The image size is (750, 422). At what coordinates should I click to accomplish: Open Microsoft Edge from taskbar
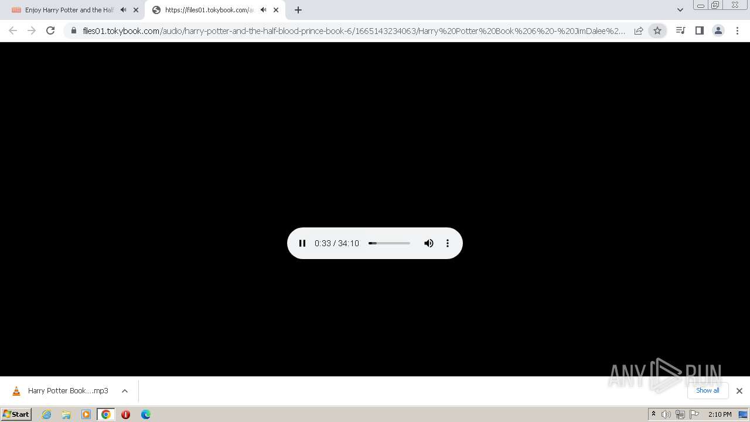coord(146,414)
